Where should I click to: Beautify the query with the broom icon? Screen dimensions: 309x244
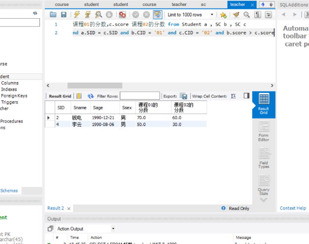click(236, 15)
